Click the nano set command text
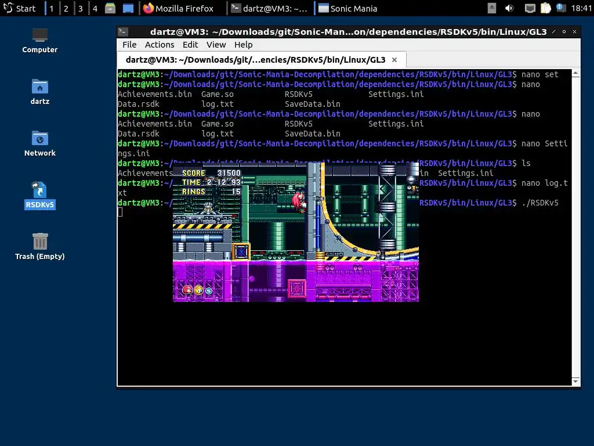This screenshot has height=446, width=594. coord(540,74)
